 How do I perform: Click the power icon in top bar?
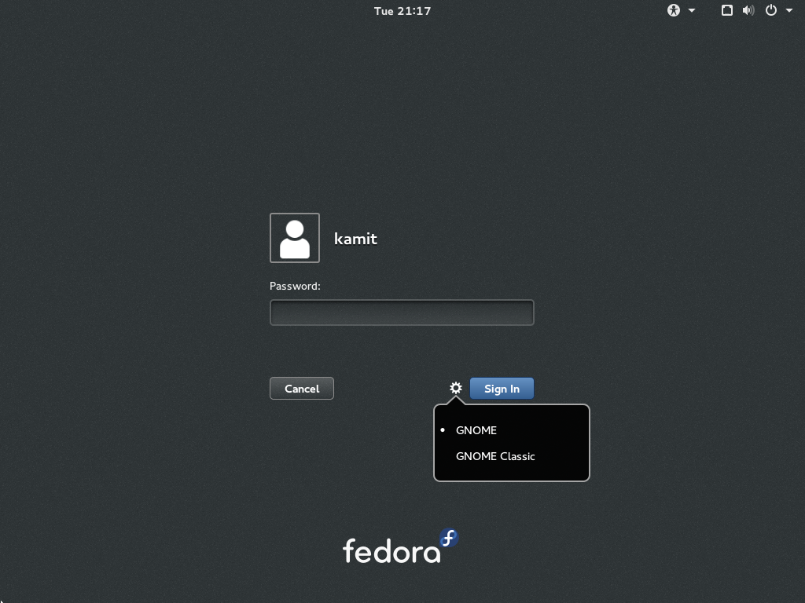pyautogui.click(x=771, y=10)
